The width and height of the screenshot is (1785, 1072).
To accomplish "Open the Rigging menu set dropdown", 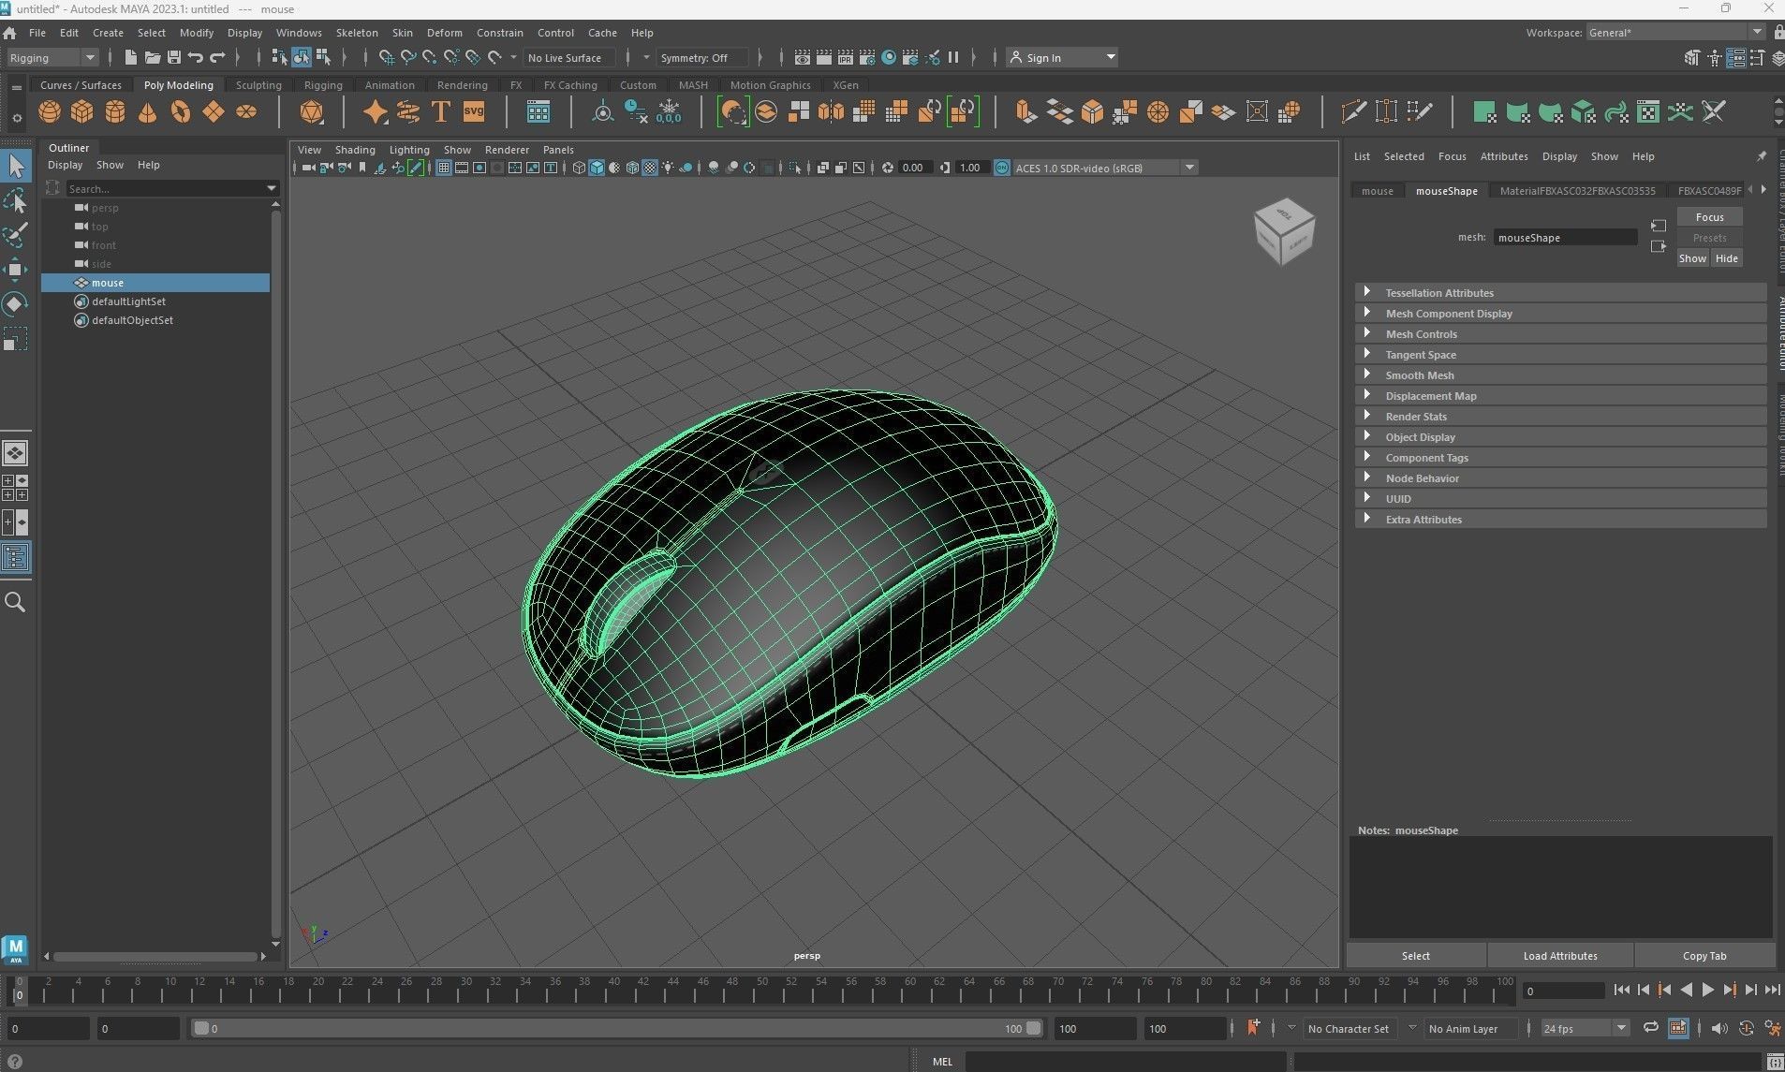I will 52,58.
